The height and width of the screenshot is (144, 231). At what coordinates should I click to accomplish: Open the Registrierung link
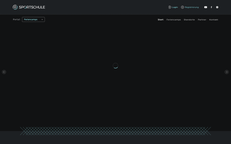(192, 7)
